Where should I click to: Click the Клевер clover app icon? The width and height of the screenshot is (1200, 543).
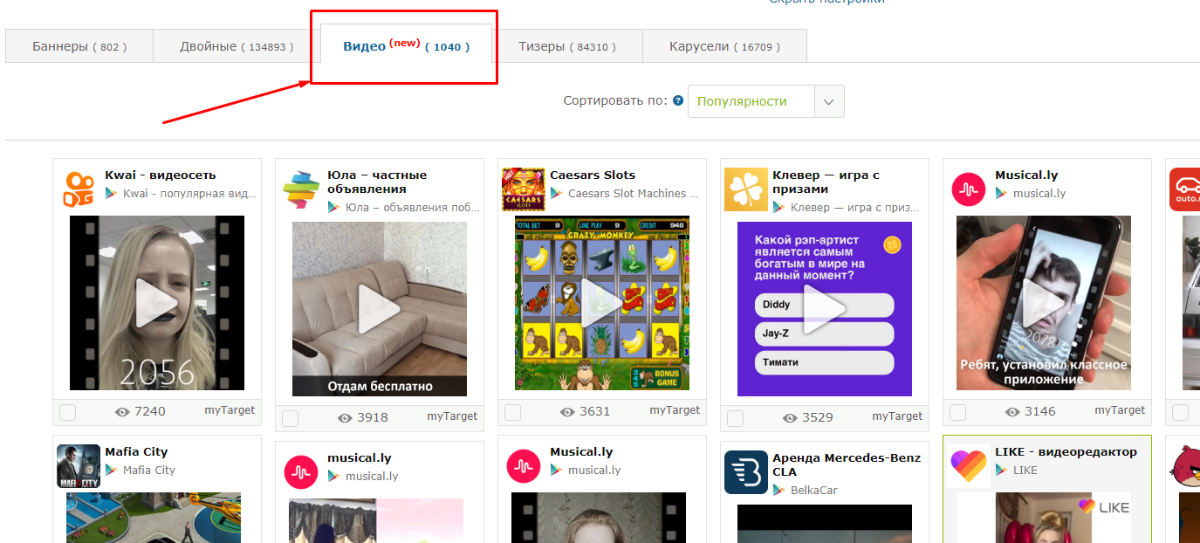pos(746,189)
